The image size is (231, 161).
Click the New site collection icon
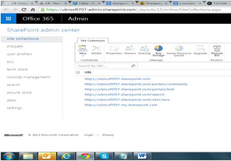[x=83, y=48]
